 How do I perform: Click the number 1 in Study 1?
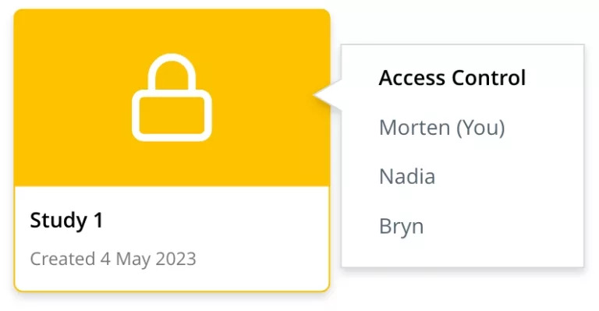point(98,220)
